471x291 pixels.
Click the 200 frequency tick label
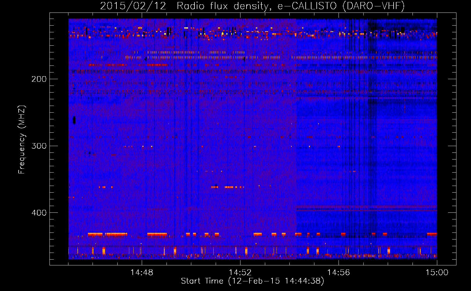[x=39, y=79]
